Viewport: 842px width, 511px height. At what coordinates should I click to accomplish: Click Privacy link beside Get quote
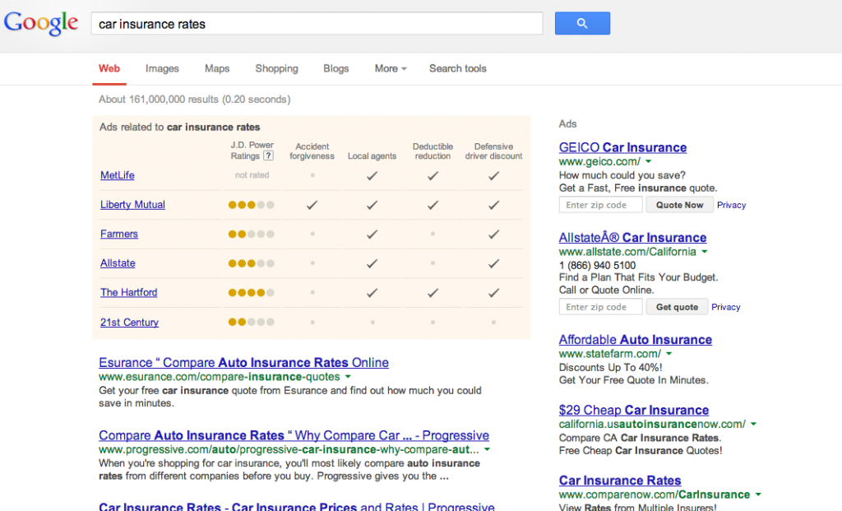tap(725, 308)
